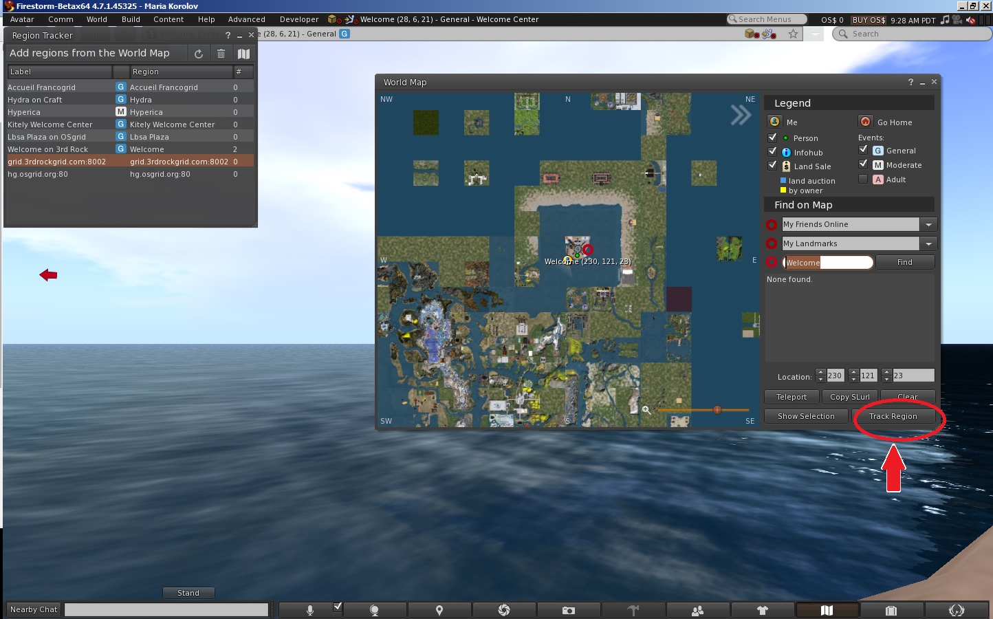Click the camera aperture icon in bottom toolbar
The height and width of the screenshot is (619, 993).
coord(504,610)
